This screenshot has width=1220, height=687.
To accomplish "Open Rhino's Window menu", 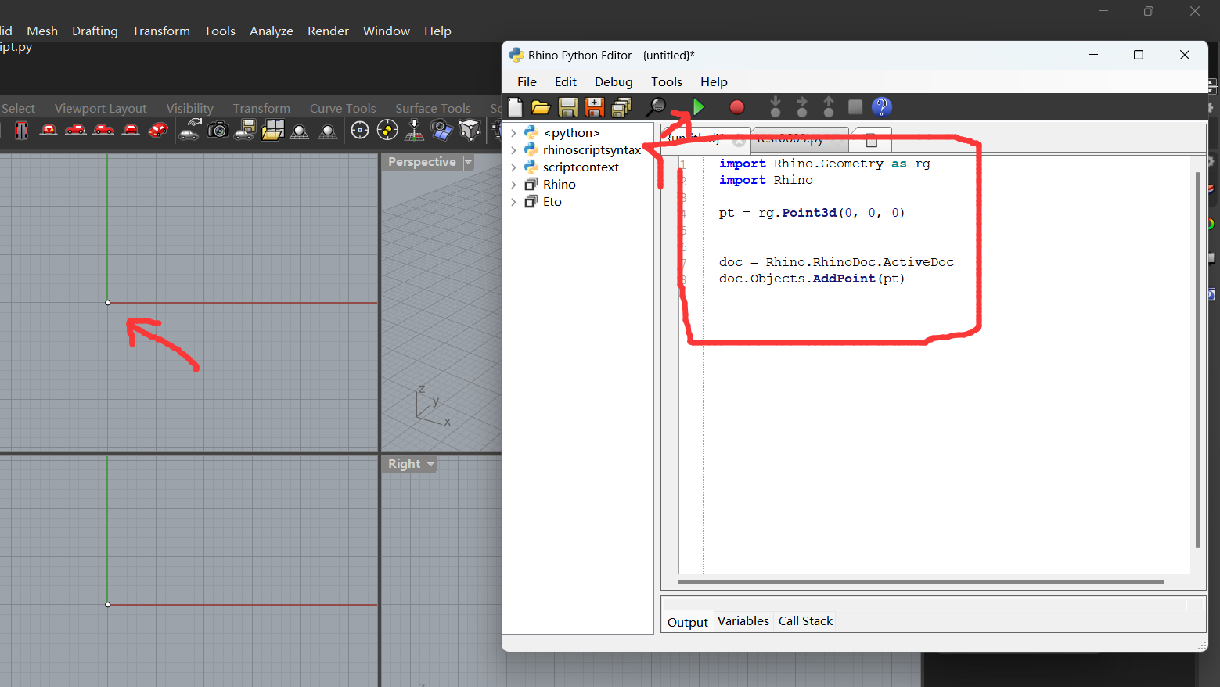I will [387, 31].
